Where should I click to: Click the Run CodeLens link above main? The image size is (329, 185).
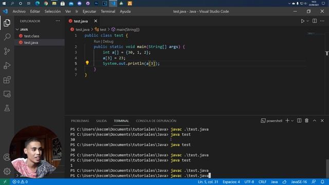[x=97, y=41]
